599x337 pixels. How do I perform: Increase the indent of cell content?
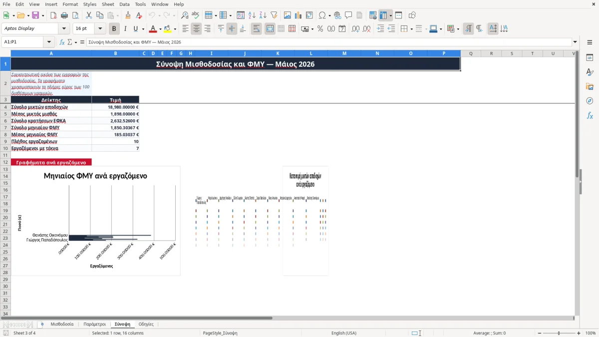pyautogui.click(x=380, y=29)
